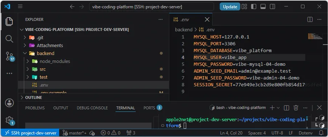Open forwarded ports indicator showing 3
The image size is (328, 137).
pos(131,133)
